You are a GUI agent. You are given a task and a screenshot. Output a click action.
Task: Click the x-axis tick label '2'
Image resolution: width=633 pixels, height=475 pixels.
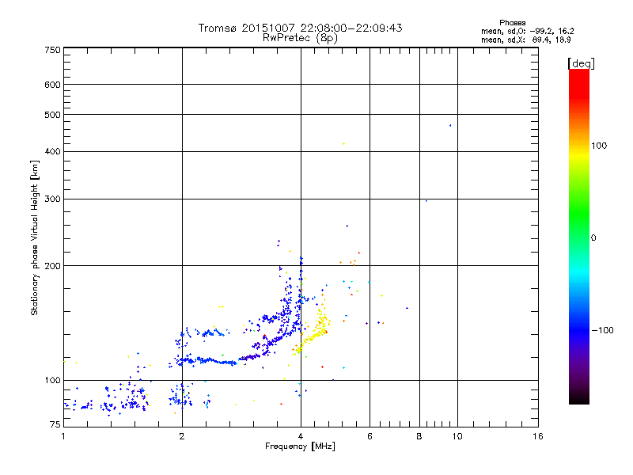(182, 436)
